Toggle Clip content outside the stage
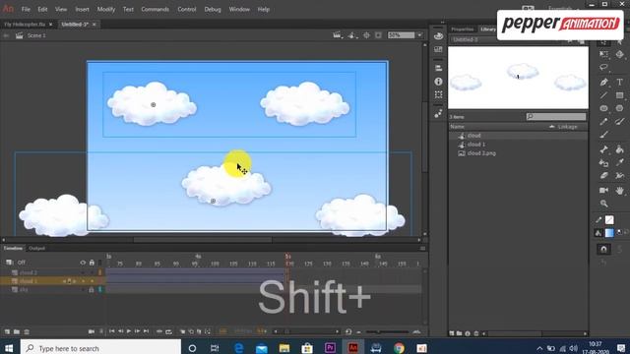 378,35
